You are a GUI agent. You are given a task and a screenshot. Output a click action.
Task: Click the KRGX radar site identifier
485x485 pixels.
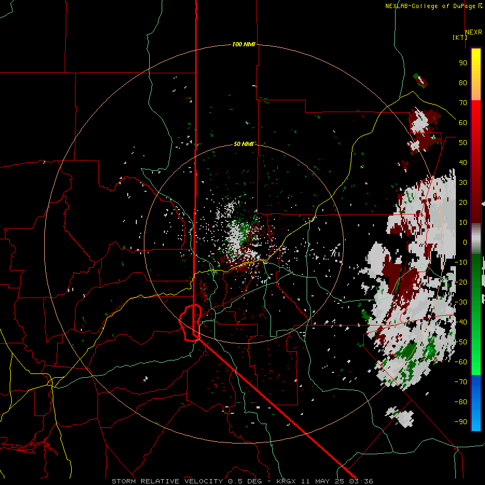click(x=286, y=481)
